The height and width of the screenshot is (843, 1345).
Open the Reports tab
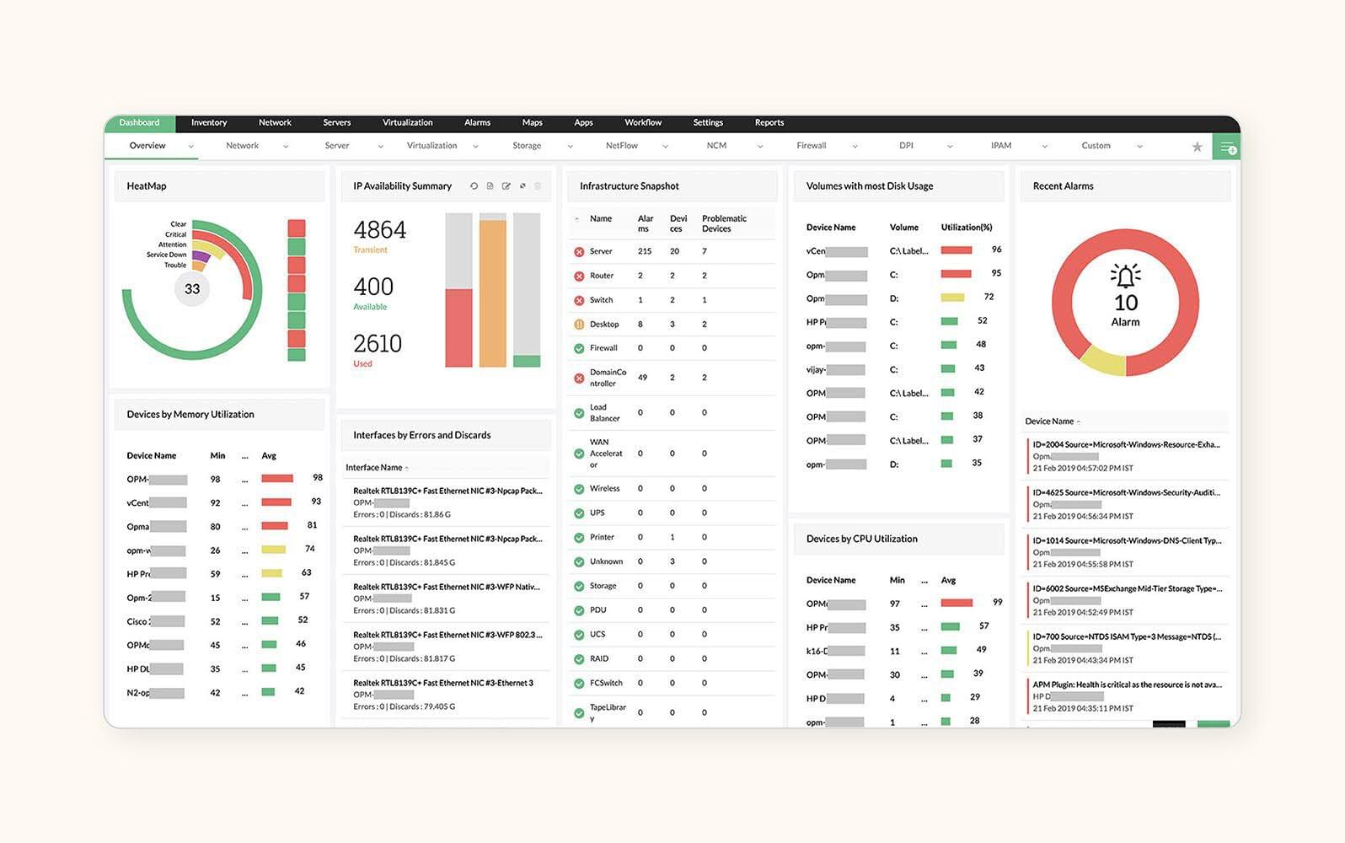[x=769, y=123]
